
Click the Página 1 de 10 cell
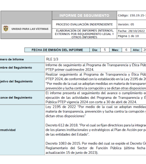(131, 36)
